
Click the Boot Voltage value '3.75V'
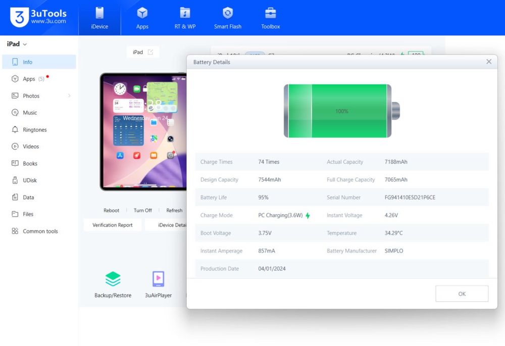tap(265, 233)
